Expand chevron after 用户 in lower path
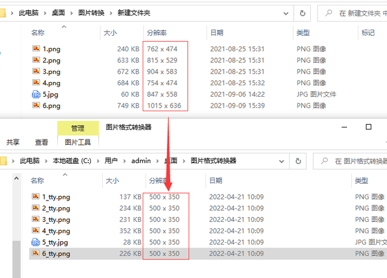 pos(125,161)
